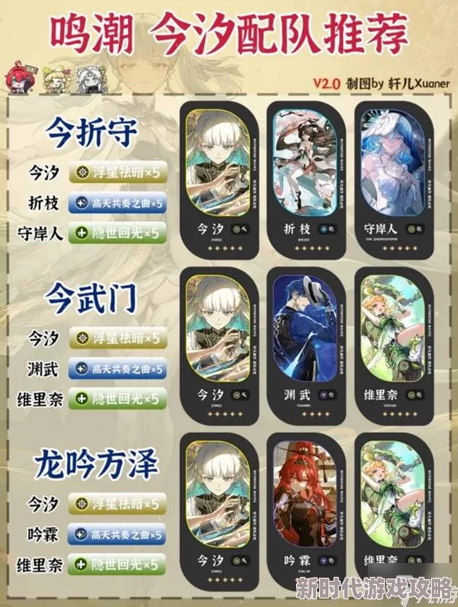The height and width of the screenshot is (607, 458).
Task: Click the 浮星祛暗×5 button in 龙吟方泽 team
Action: 118,504
